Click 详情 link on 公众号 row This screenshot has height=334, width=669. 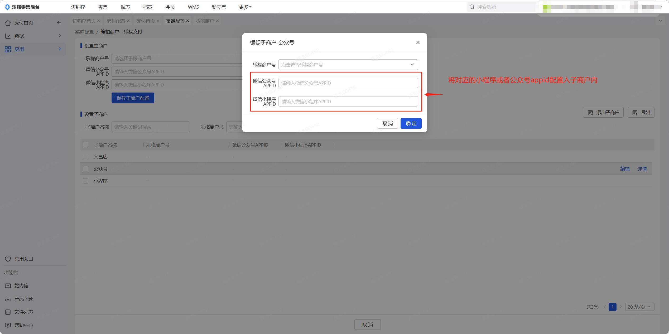[x=642, y=169]
